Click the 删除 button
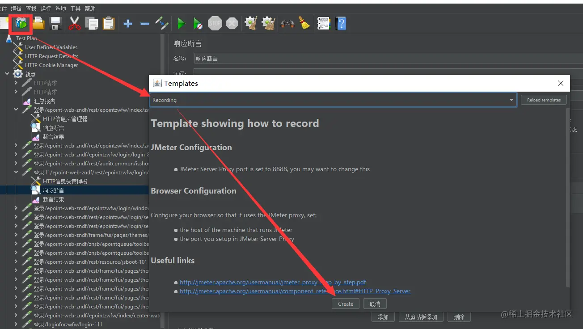 click(x=459, y=317)
